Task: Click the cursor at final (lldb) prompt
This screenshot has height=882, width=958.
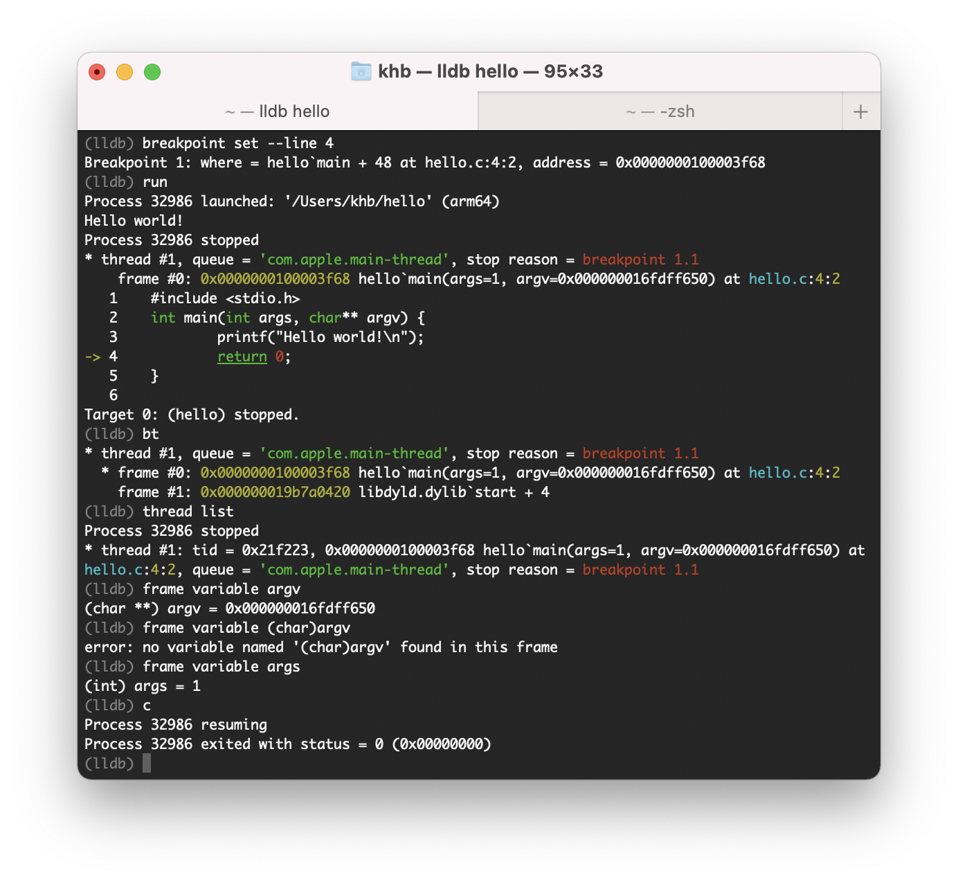Action: 147,764
